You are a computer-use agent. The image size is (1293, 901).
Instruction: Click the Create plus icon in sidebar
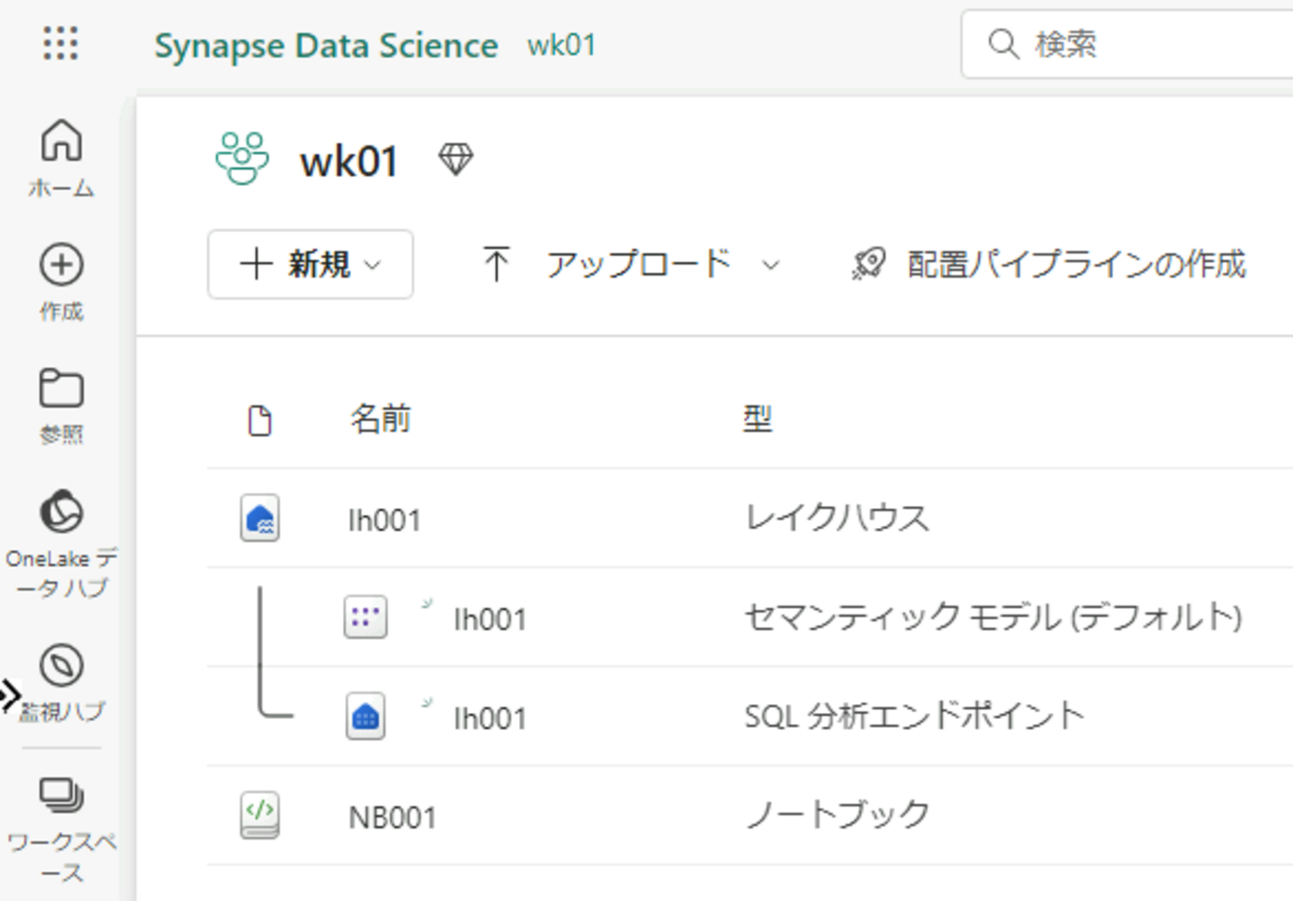[x=62, y=266]
